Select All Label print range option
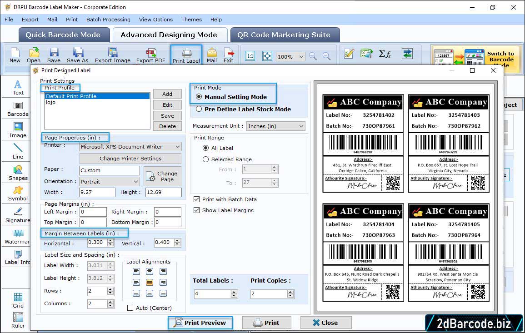The image size is (525, 333). tap(205, 148)
